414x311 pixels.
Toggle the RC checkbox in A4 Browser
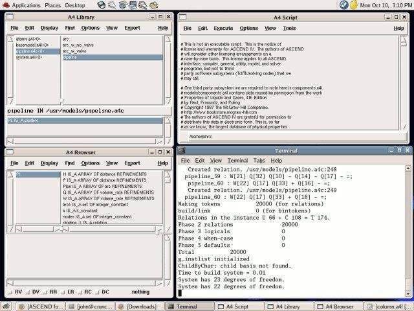pos(80,292)
